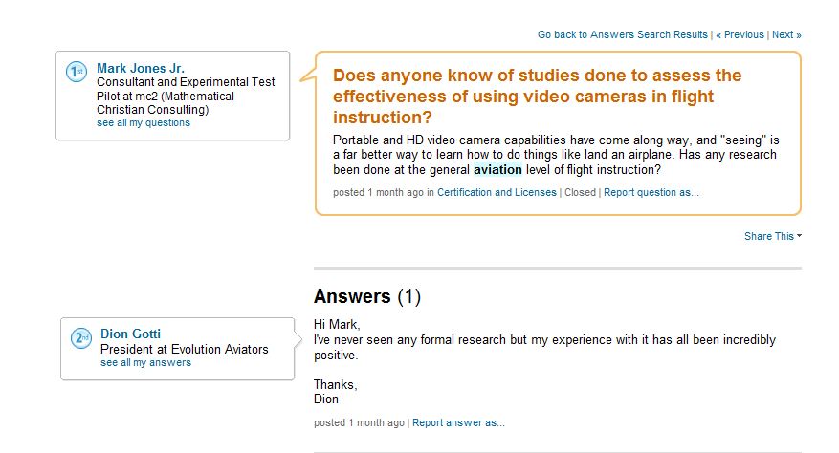
Task: Click the Answers (1) heading
Action: [x=367, y=296]
